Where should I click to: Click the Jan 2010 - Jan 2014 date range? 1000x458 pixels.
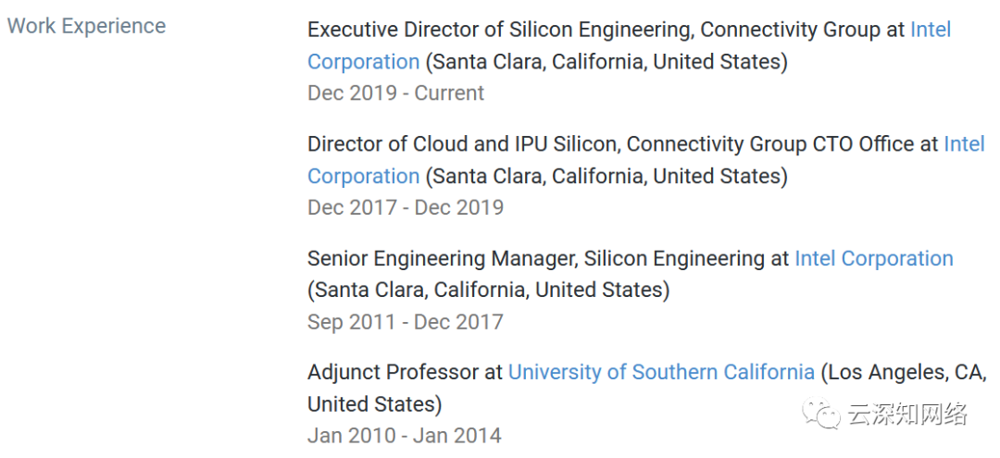[405, 436]
